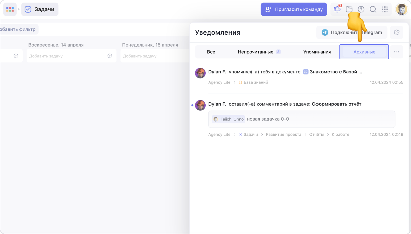The width and height of the screenshot is (411, 234).
Task: Expand the three-dots more tabs menu
Action: pyautogui.click(x=397, y=52)
